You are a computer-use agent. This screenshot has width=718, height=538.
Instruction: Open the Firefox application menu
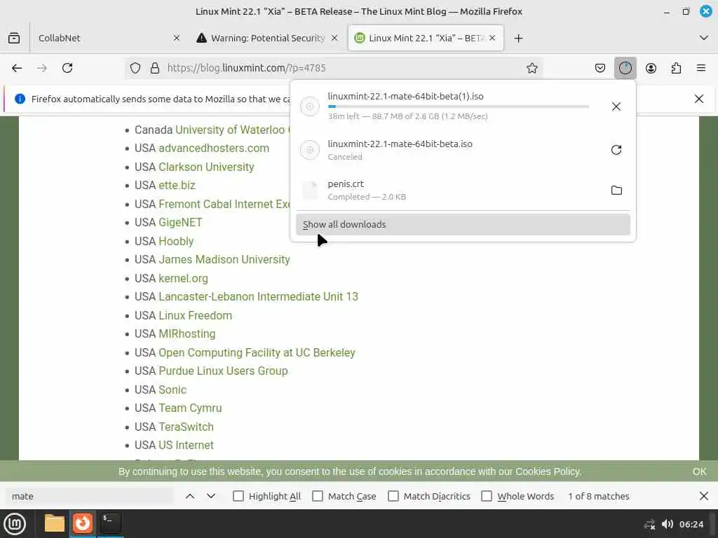tap(701, 68)
